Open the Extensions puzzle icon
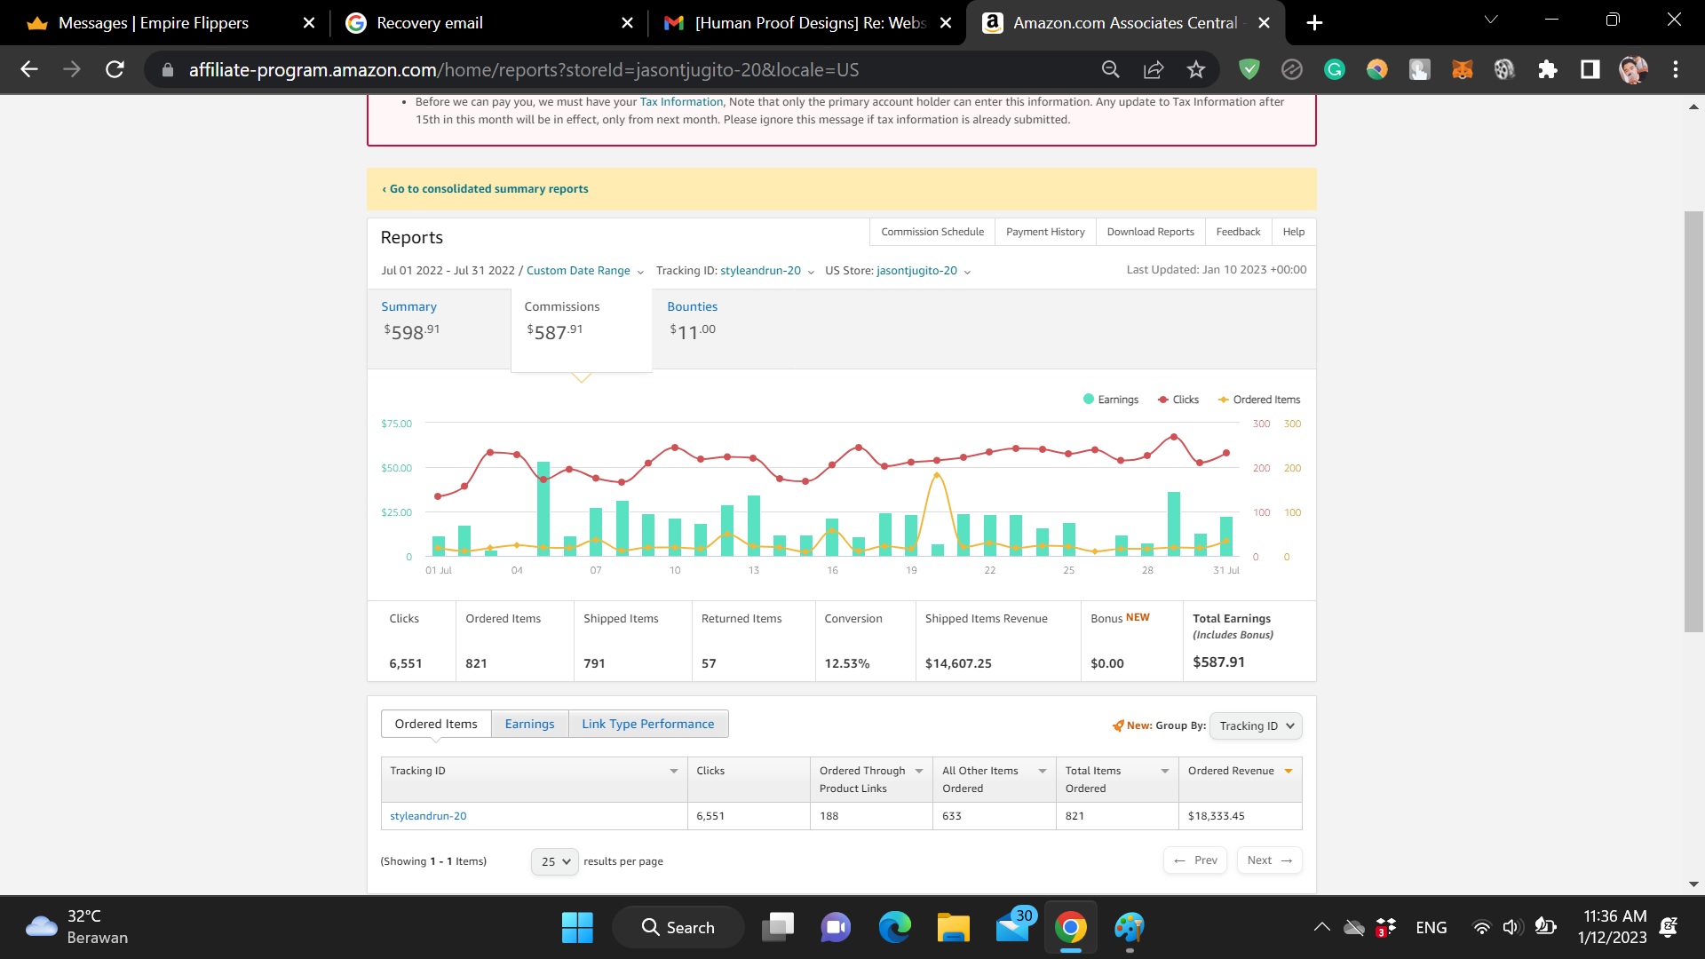 [1548, 69]
